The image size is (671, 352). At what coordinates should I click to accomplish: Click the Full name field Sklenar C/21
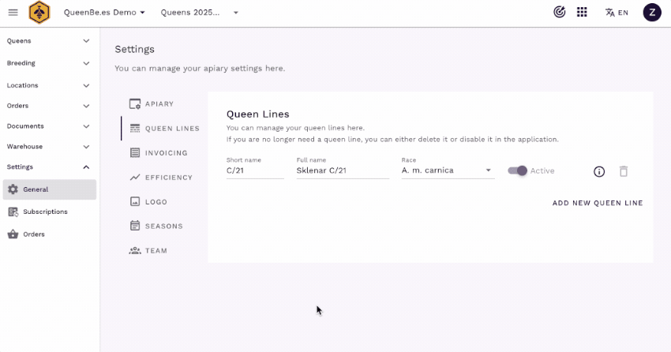[x=343, y=170]
